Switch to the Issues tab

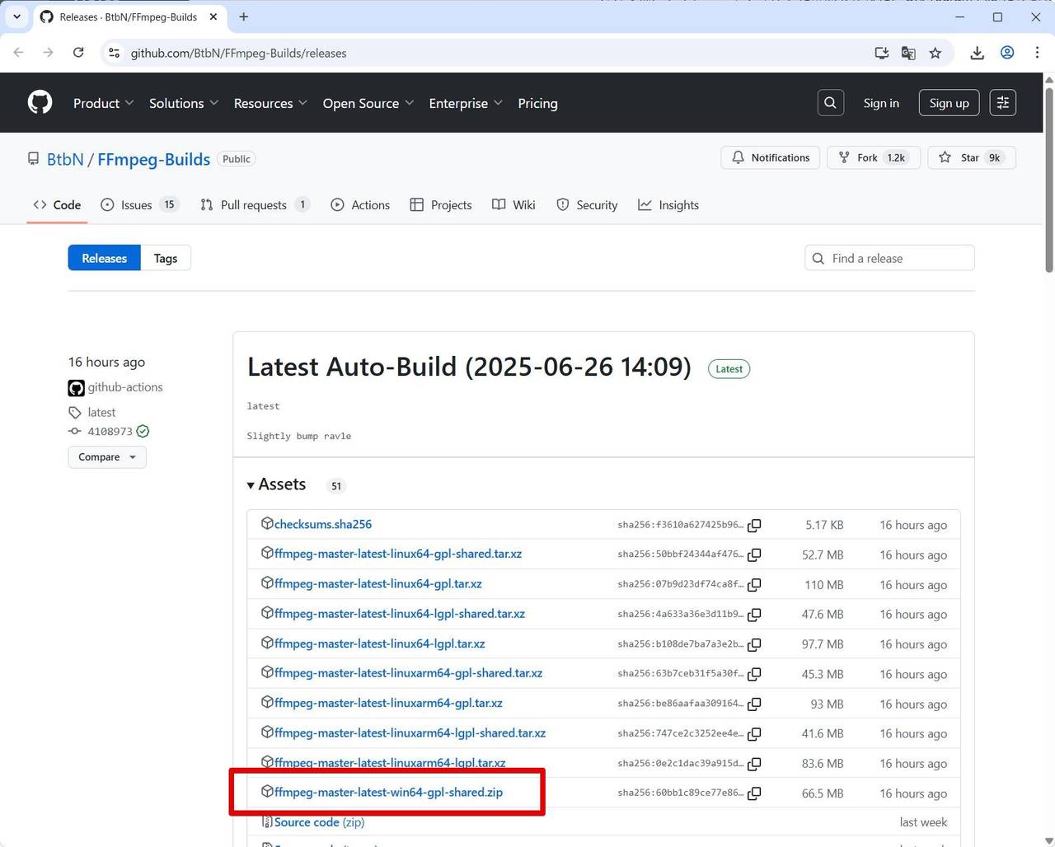click(139, 205)
